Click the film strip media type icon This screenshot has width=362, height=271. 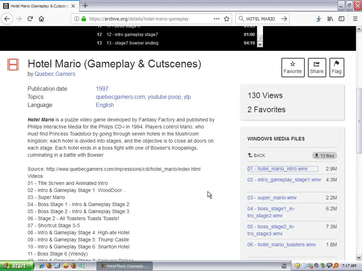click(13, 64)
